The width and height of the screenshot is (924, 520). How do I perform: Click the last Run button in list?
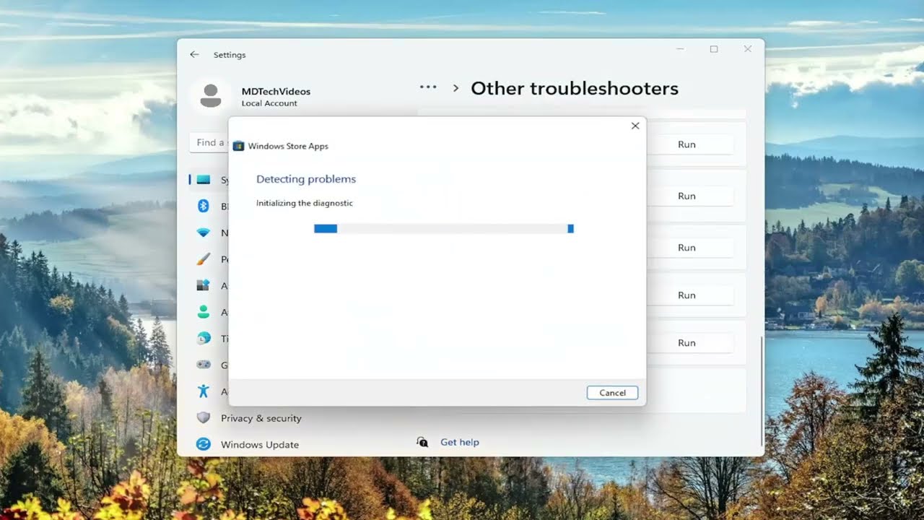(687, 343)
